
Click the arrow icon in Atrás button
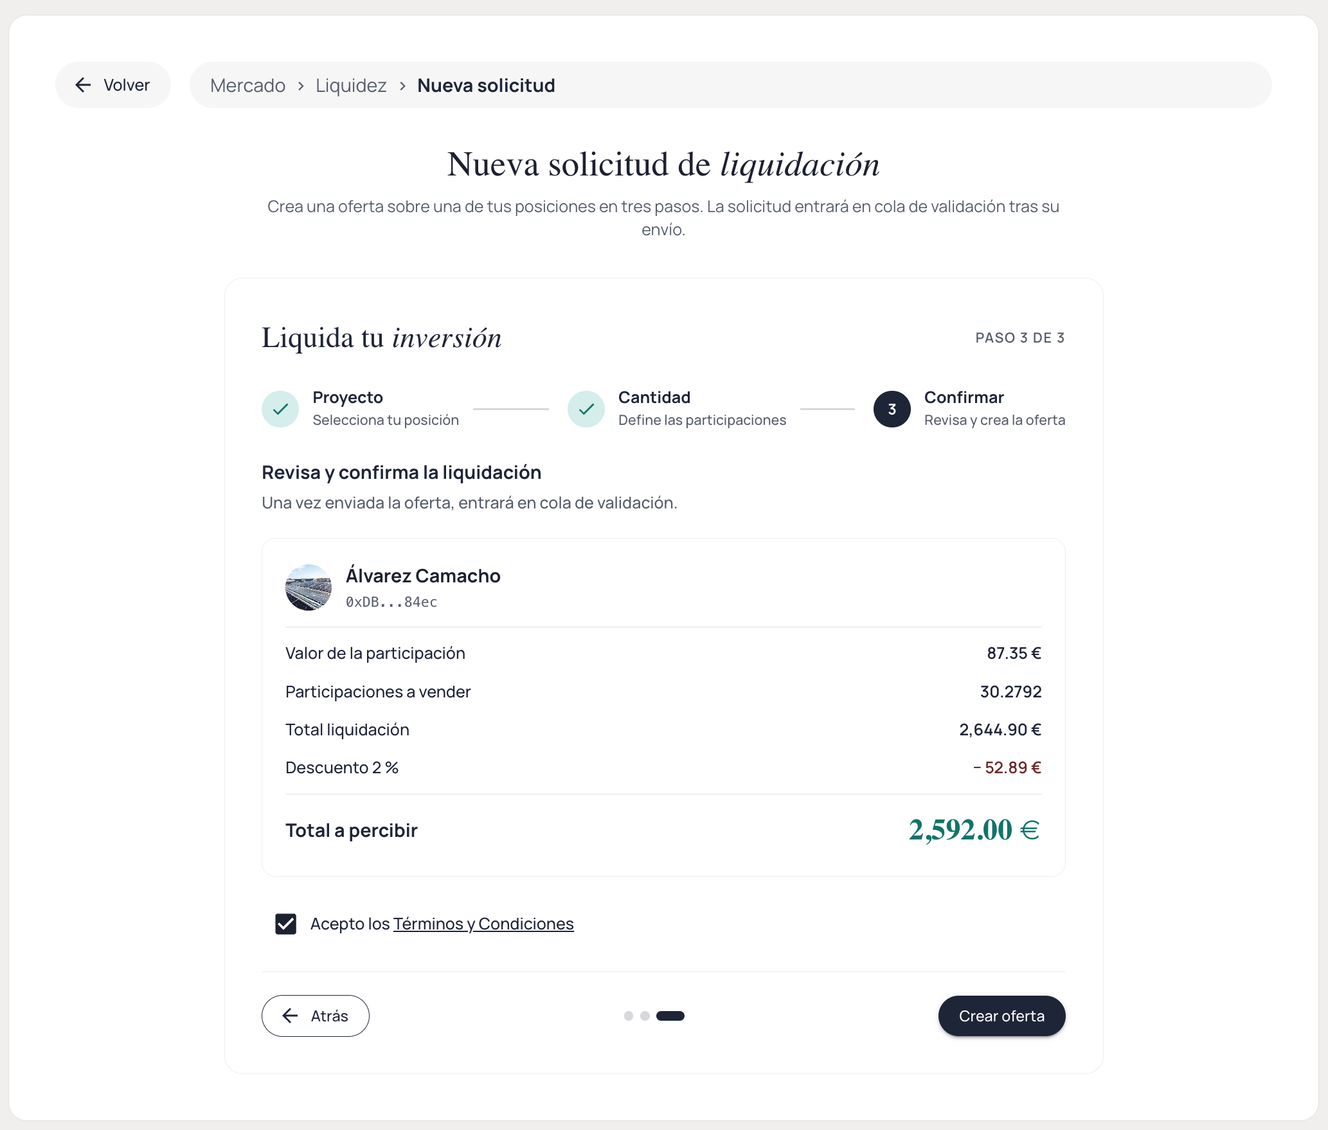click(x=291, y=1016)
